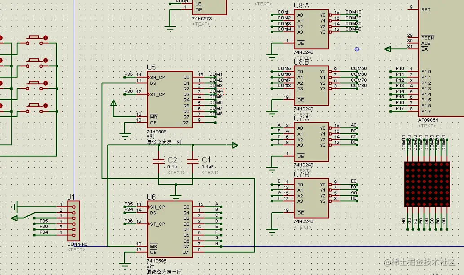Click the battery ground symbol at J1 pin 1
Viewport: 464px width, 275px height.
click(x=14, y=207)
